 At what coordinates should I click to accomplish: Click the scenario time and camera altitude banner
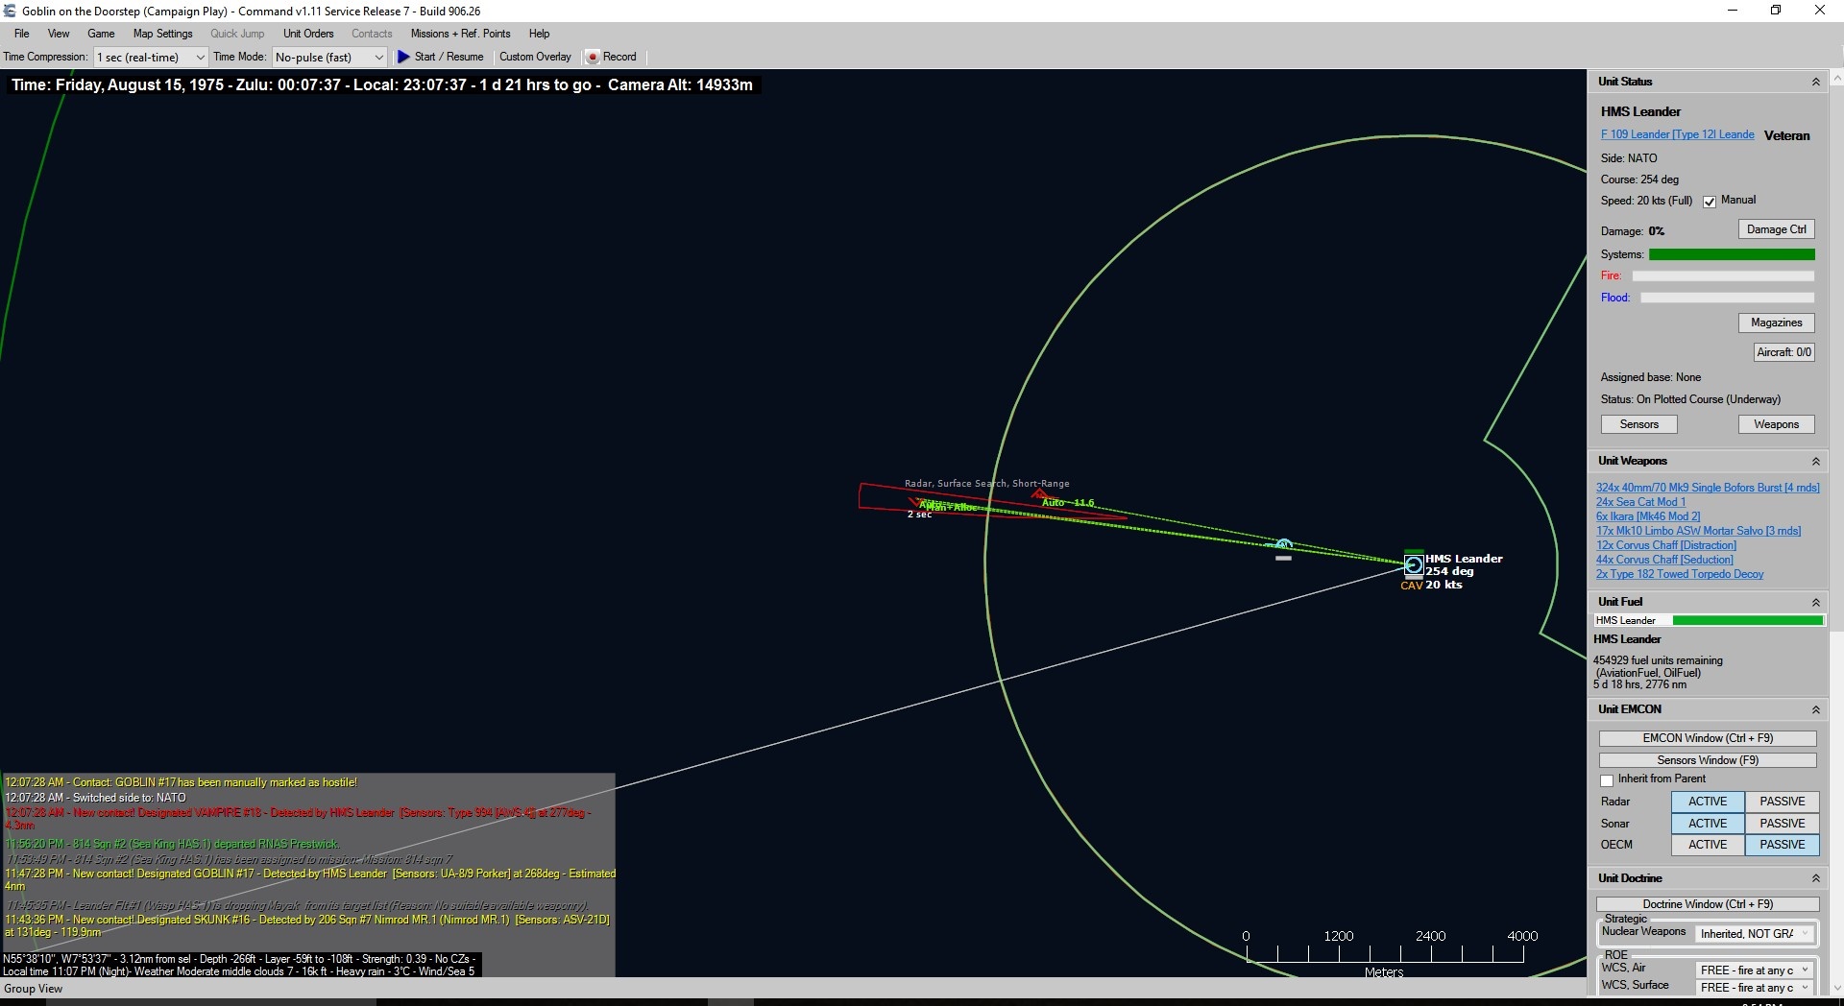[382, 85]
